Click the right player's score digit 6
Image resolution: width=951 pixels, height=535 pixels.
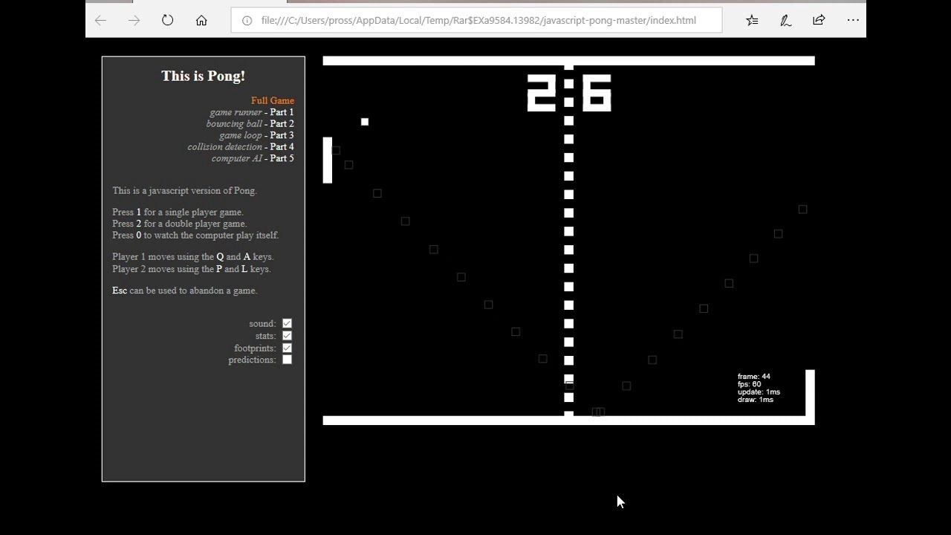click(597, 93)
